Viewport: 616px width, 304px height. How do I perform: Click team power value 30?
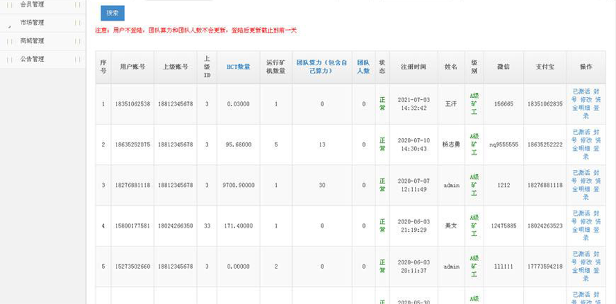322,185
